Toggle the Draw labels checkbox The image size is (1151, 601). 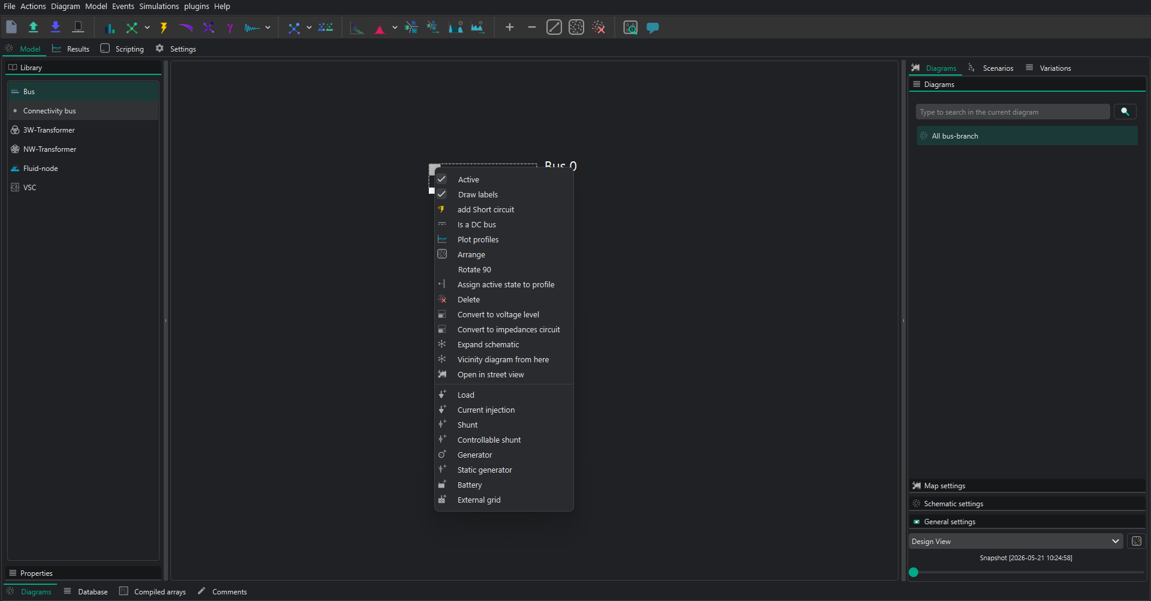442,194
